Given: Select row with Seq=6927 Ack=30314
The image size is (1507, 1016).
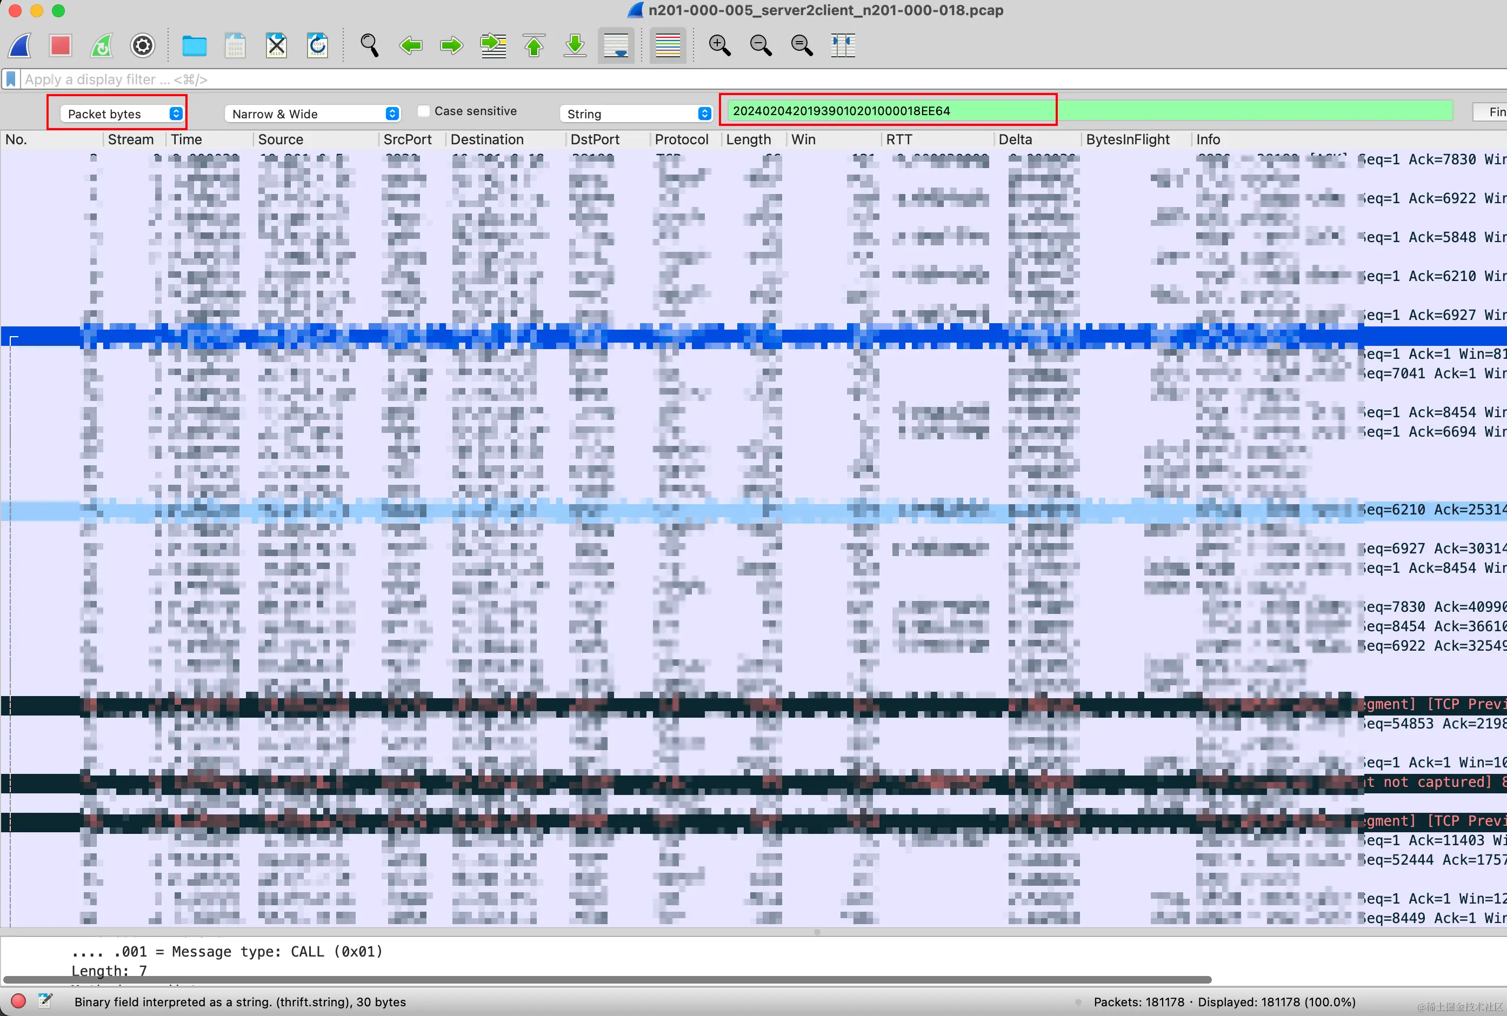Looking at the screenshot, I should (753, 549).
